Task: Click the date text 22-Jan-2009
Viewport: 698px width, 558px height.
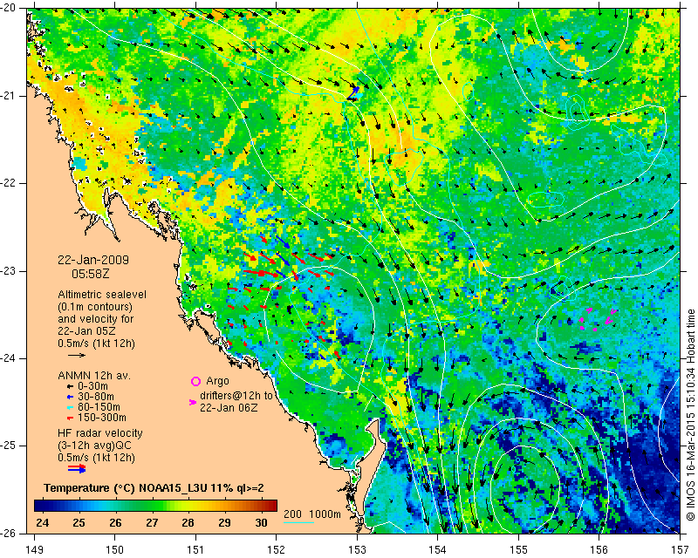Action: tap(93, 260)
